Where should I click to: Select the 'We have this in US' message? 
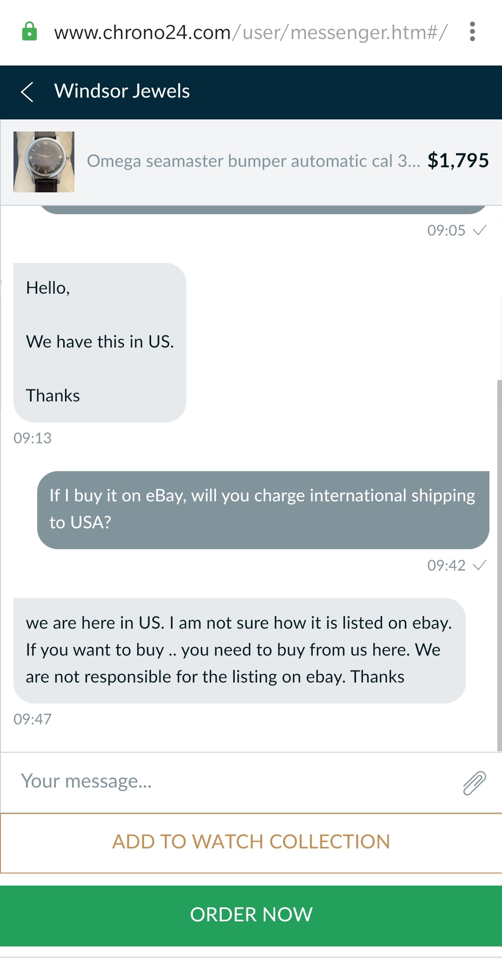tap(100, 342)
